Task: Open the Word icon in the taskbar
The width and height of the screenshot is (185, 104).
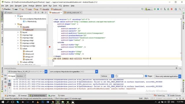Action: click(48, 102)
